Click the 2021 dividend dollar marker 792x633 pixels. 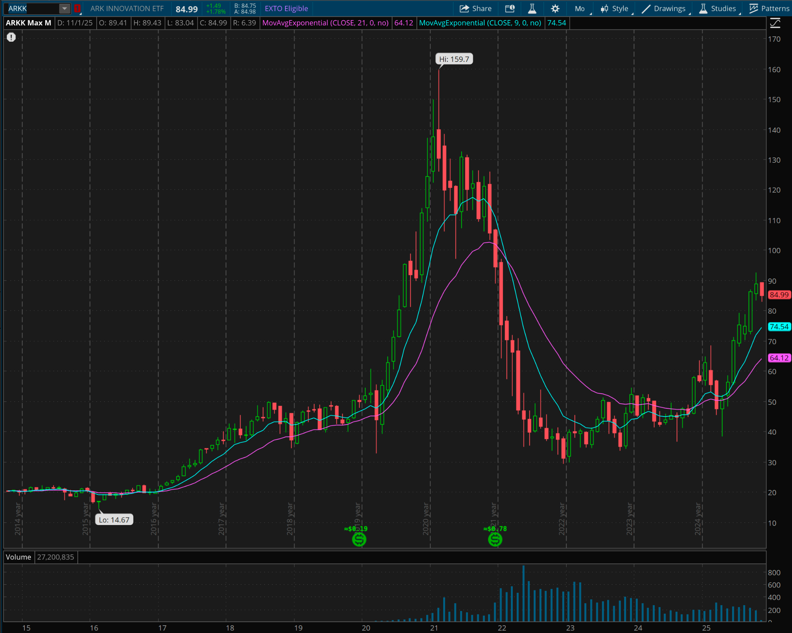[495, 539]
